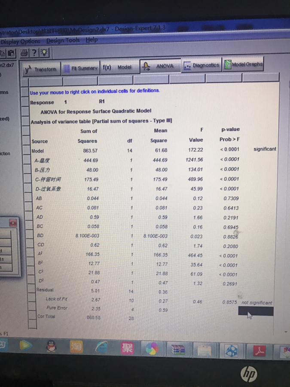Click the Residual df value 14

tap(131, 291)
